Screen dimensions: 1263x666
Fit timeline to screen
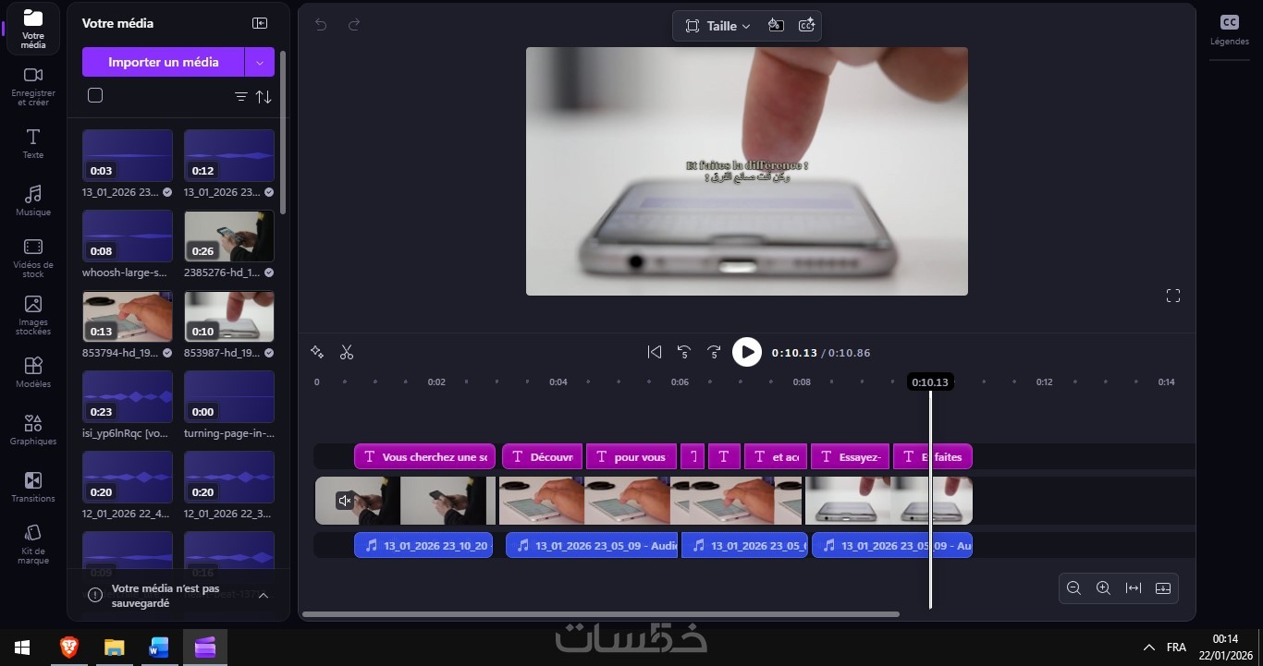1134,587
